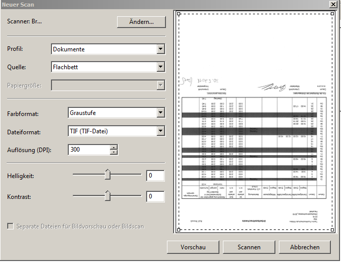This screenshot has width=341, height=262.
Task: Cancel with the Abbrechen button
Action: point(305,247)
